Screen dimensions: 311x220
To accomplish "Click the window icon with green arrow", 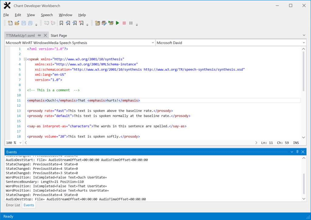I will tap(111, 23).
